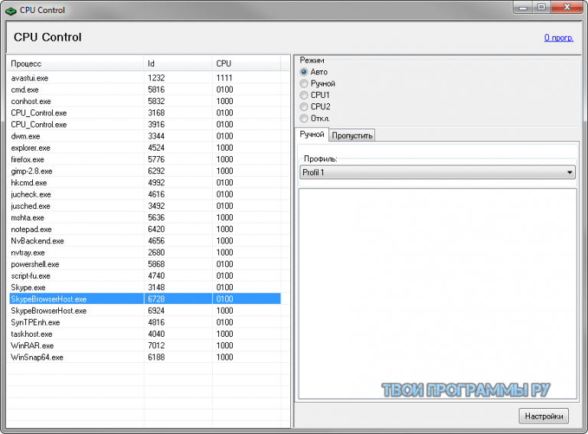
Task: Switch to the Пропустить tab
Action: pyautogui.click(x=351, y=135)
